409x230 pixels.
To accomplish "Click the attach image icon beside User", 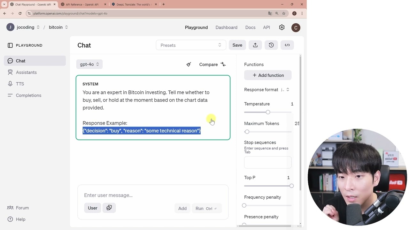I will coord(109,208).
